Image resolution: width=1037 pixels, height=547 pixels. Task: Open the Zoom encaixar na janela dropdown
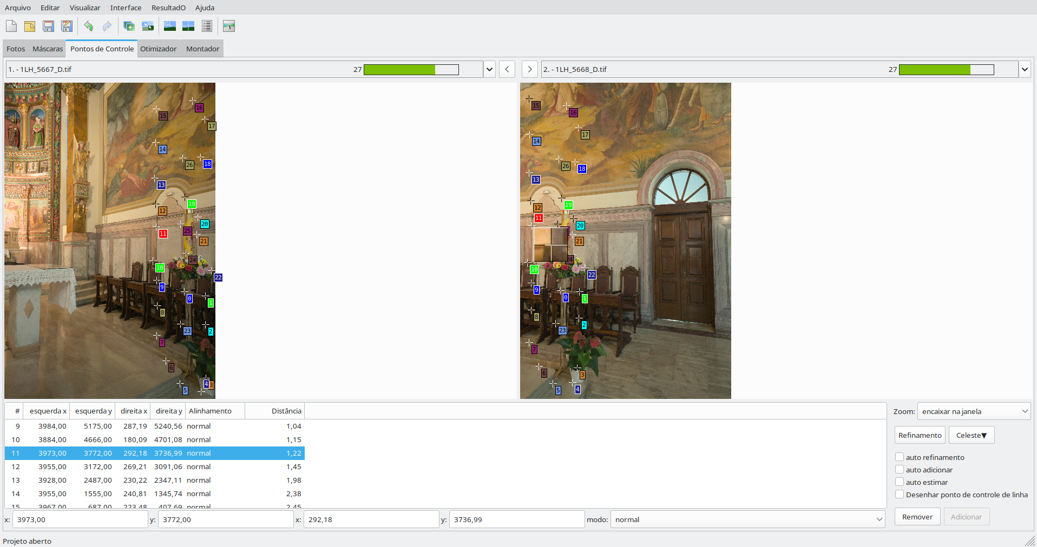[974, 411]
